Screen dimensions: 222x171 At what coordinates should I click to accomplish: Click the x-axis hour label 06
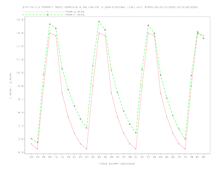click(44, 157)
